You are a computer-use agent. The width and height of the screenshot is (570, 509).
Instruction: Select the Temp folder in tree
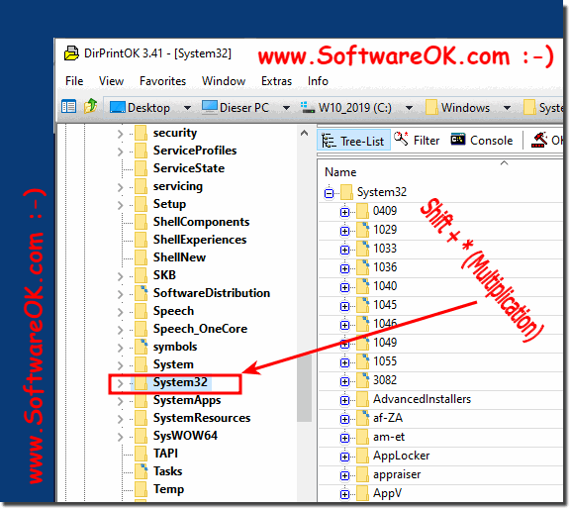(x=168, y=489)
